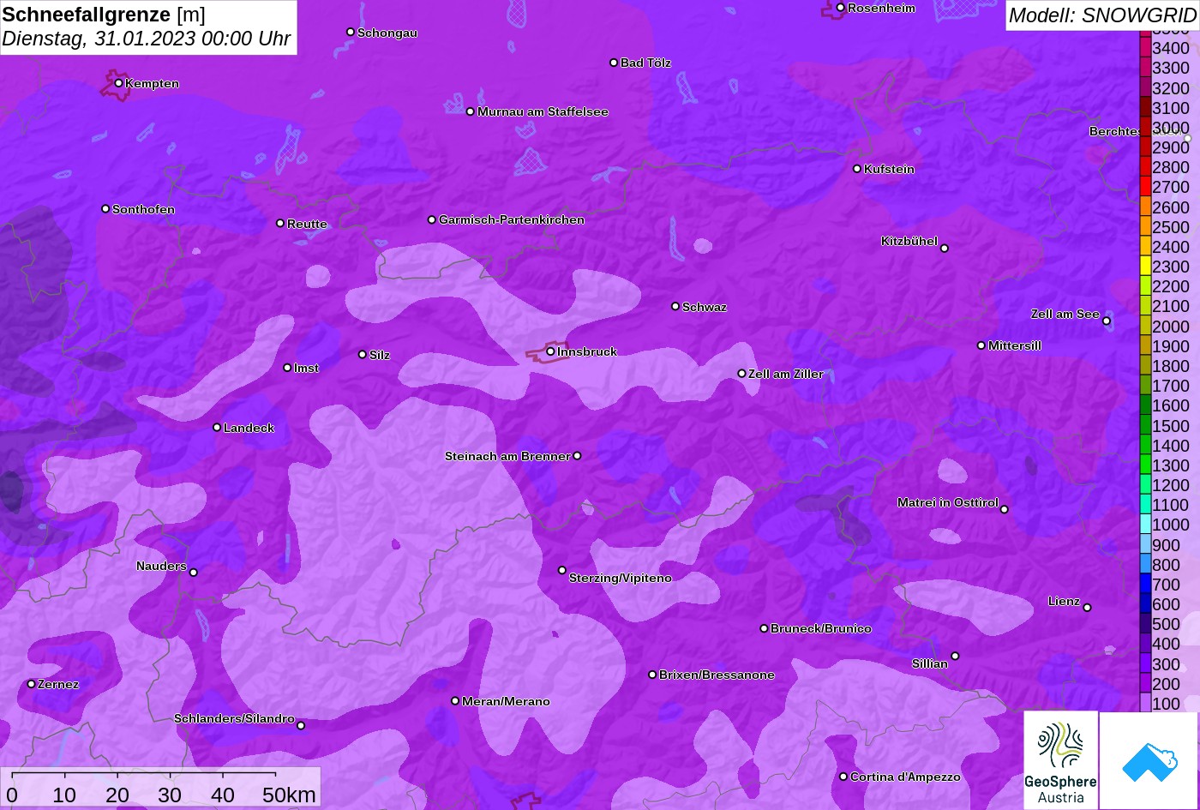Select the Schneefallgrenze [m] title text

(104, 15)
